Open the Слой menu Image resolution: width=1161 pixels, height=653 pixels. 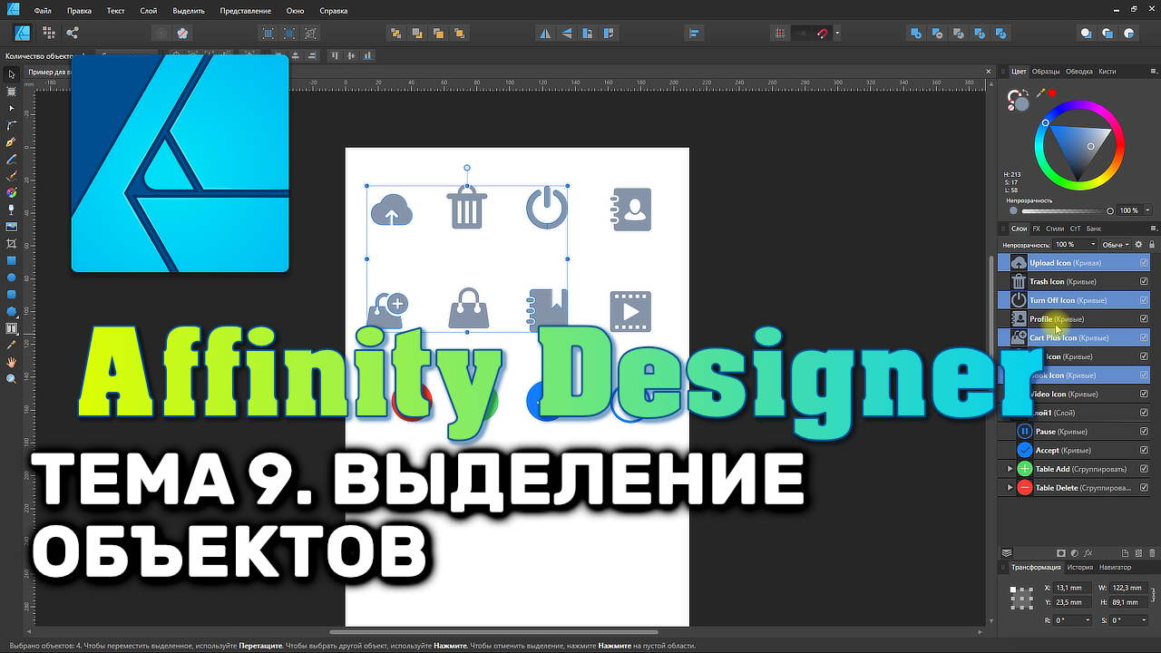pyautogui.click(x=148, y=11)
